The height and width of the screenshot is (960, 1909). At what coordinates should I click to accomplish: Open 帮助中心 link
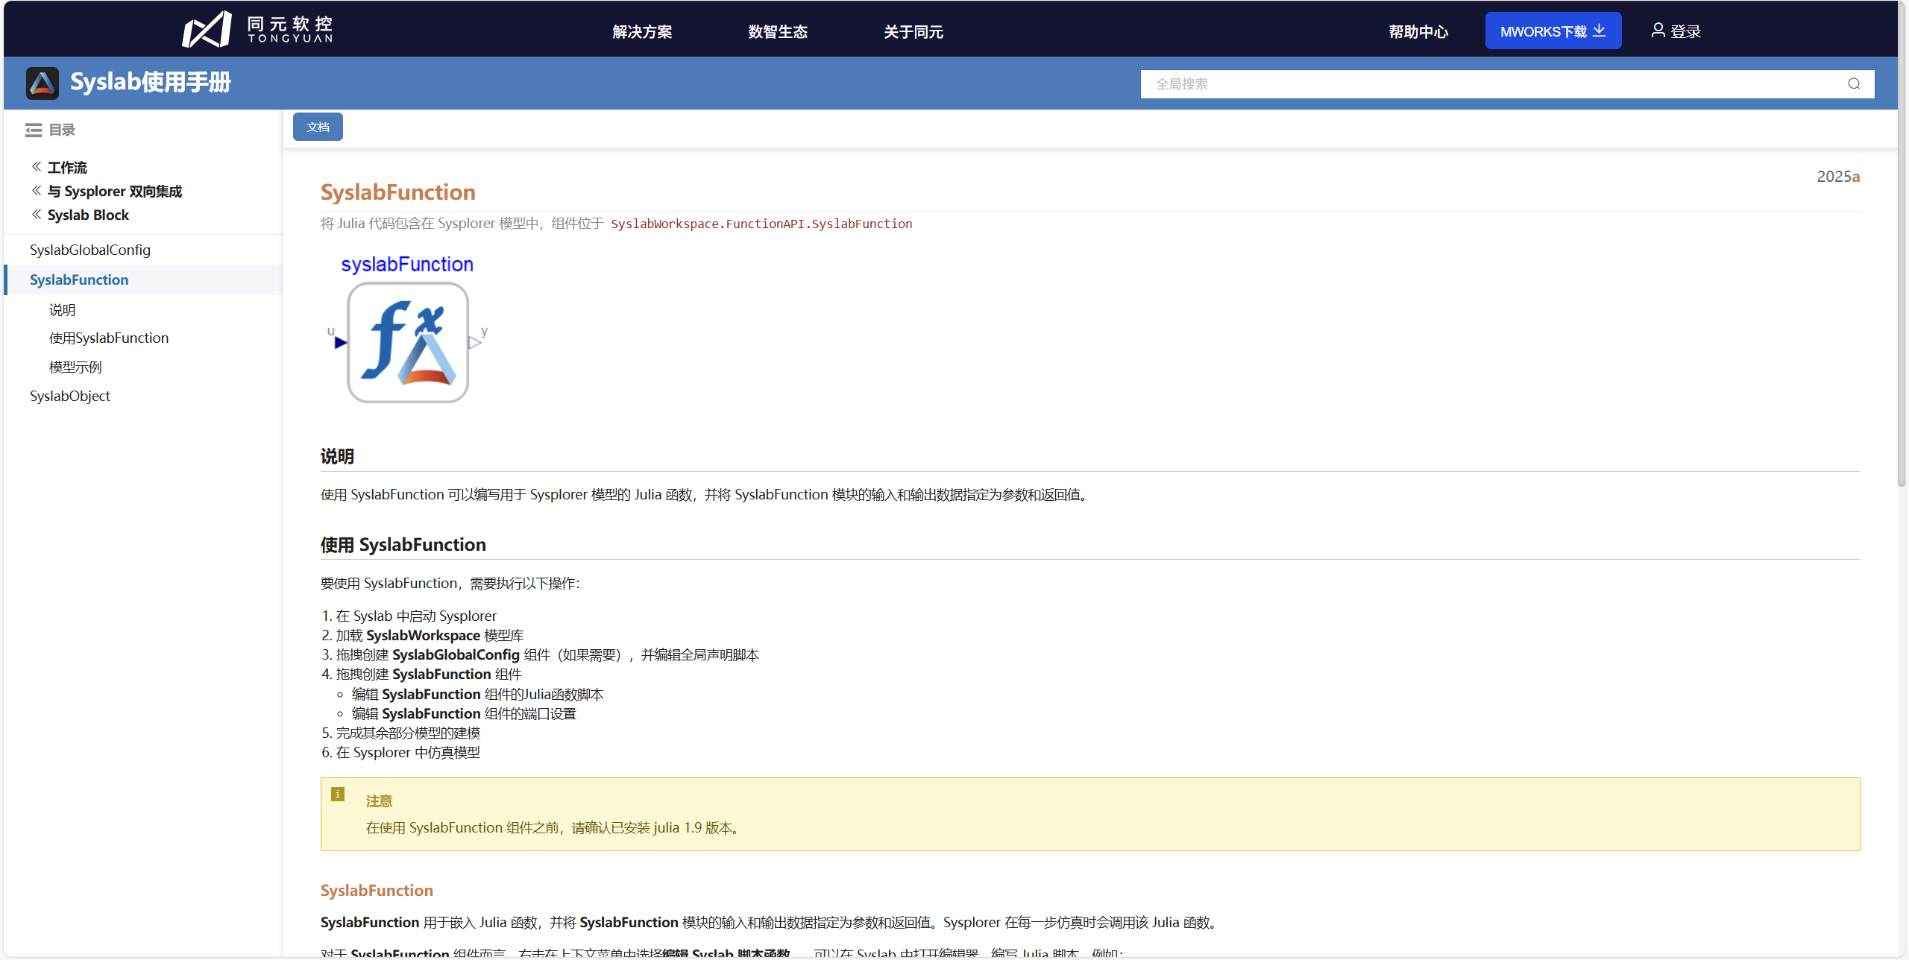1418,31
